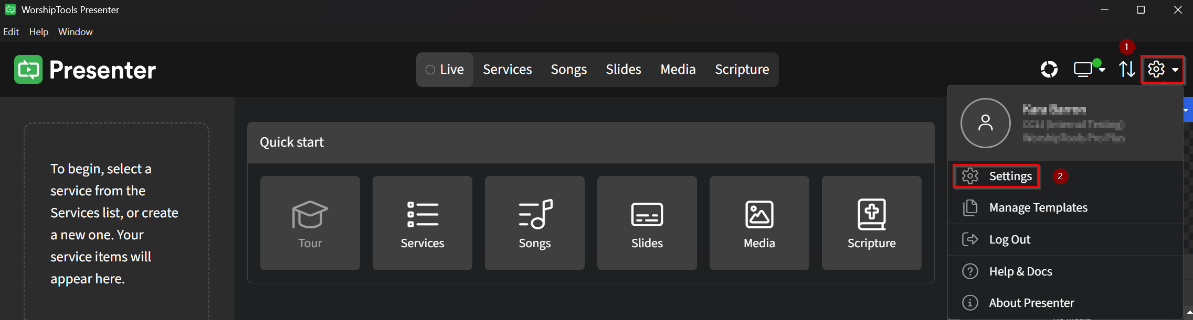Select the Live radio indicator

[x=430, y=69]
